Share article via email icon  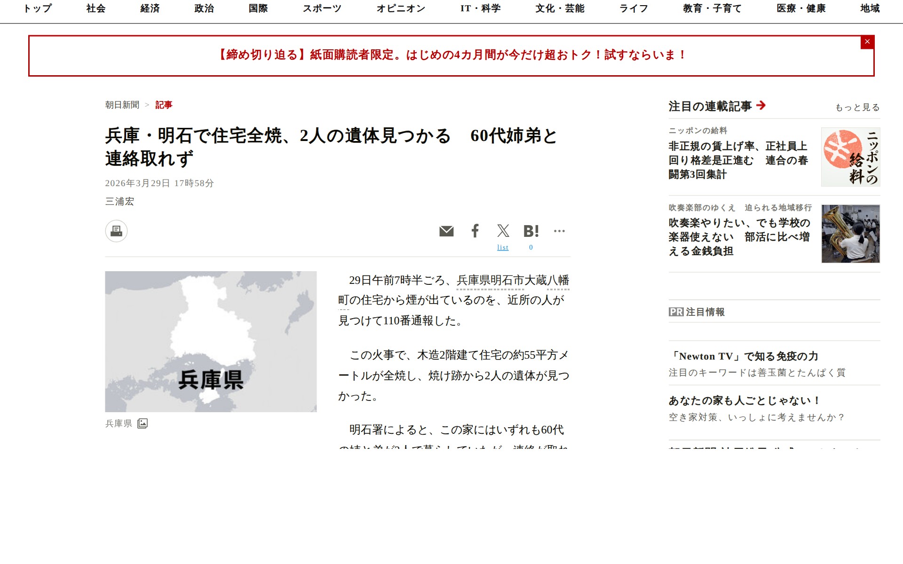tap(446, 231)
